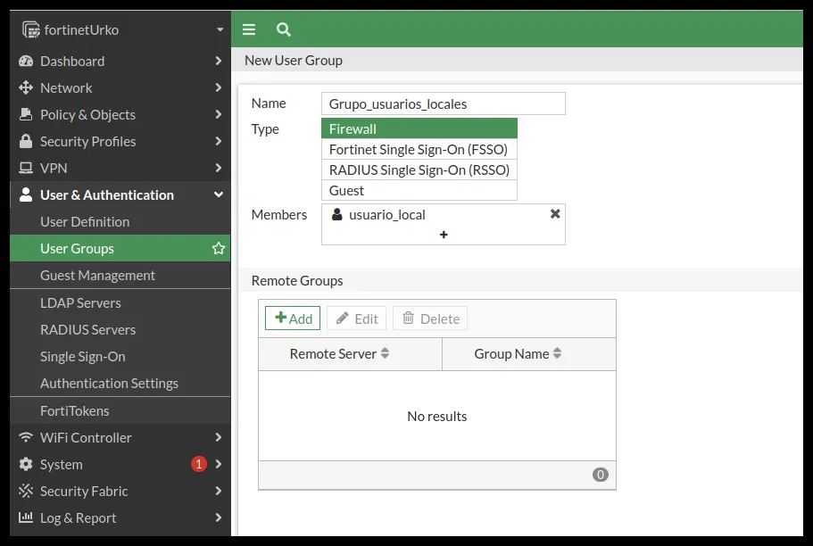The image size is (813, 546).
Task: Select the Firewall group type
Action: 419,128
